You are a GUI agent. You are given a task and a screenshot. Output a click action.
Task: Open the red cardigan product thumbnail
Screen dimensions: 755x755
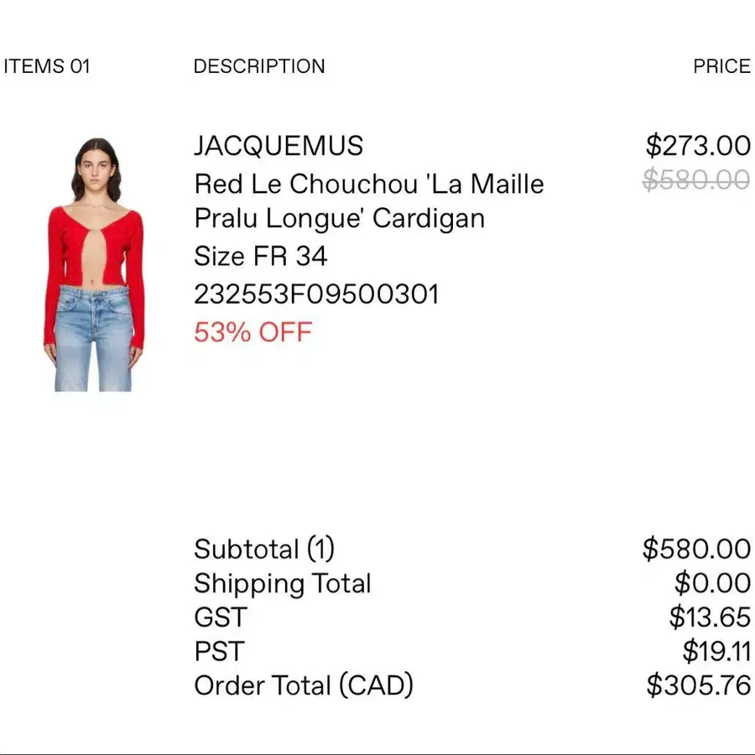[x=94, y=264]
